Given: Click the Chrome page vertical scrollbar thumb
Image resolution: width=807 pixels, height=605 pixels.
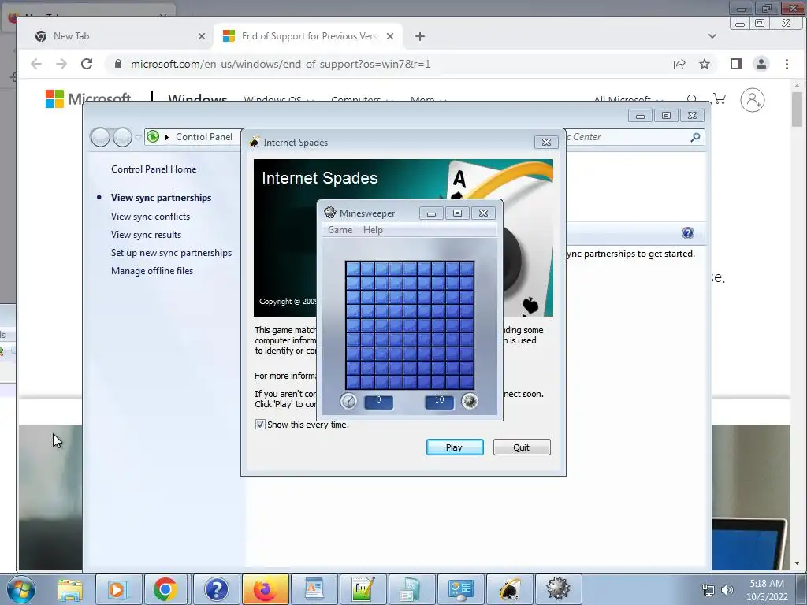Looking at the screenshot, I should coord(798,109).
